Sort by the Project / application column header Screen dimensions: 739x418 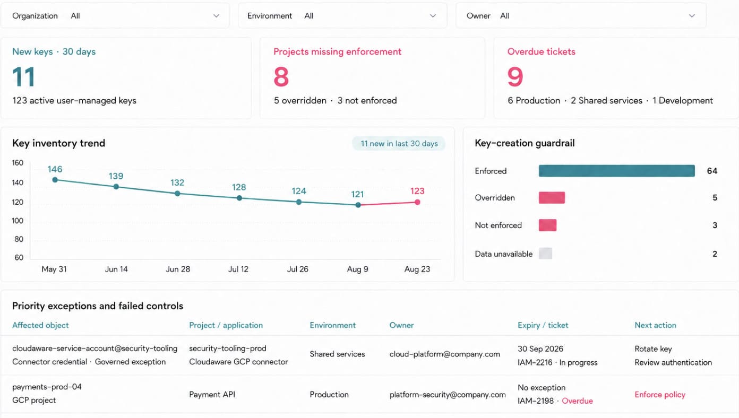coord(226,325)
